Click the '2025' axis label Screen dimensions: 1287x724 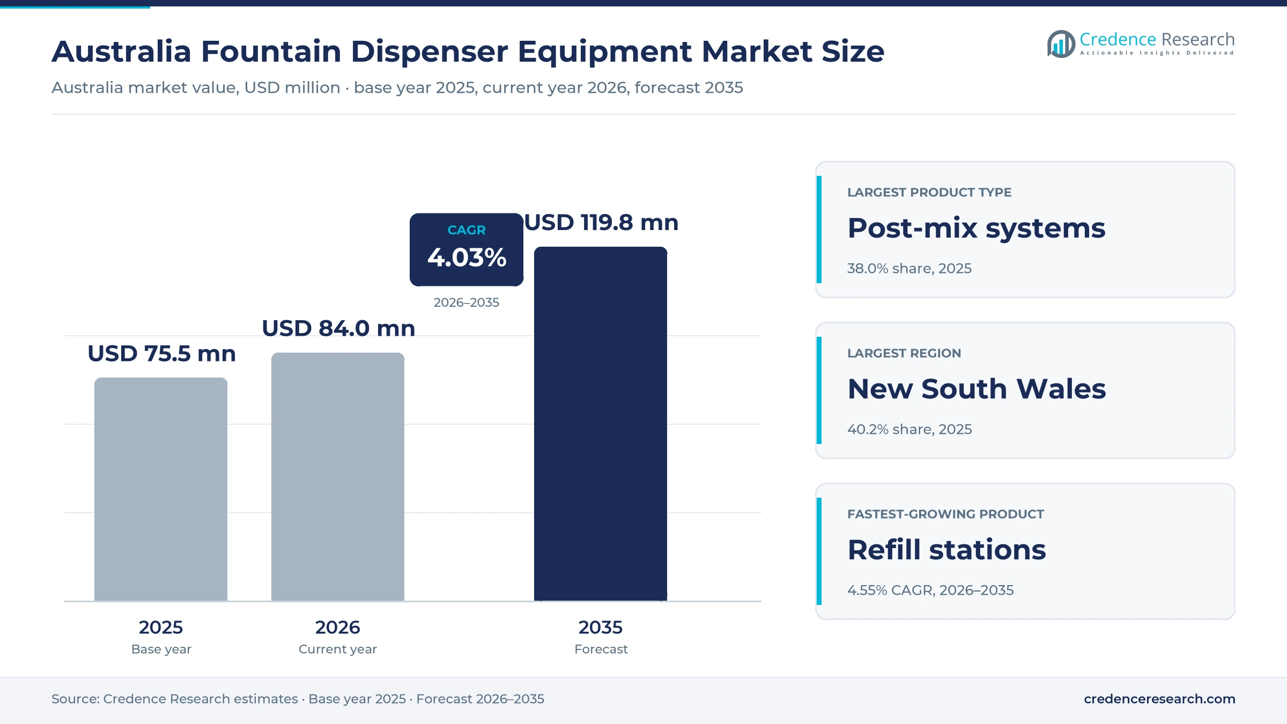pos(161,627)
